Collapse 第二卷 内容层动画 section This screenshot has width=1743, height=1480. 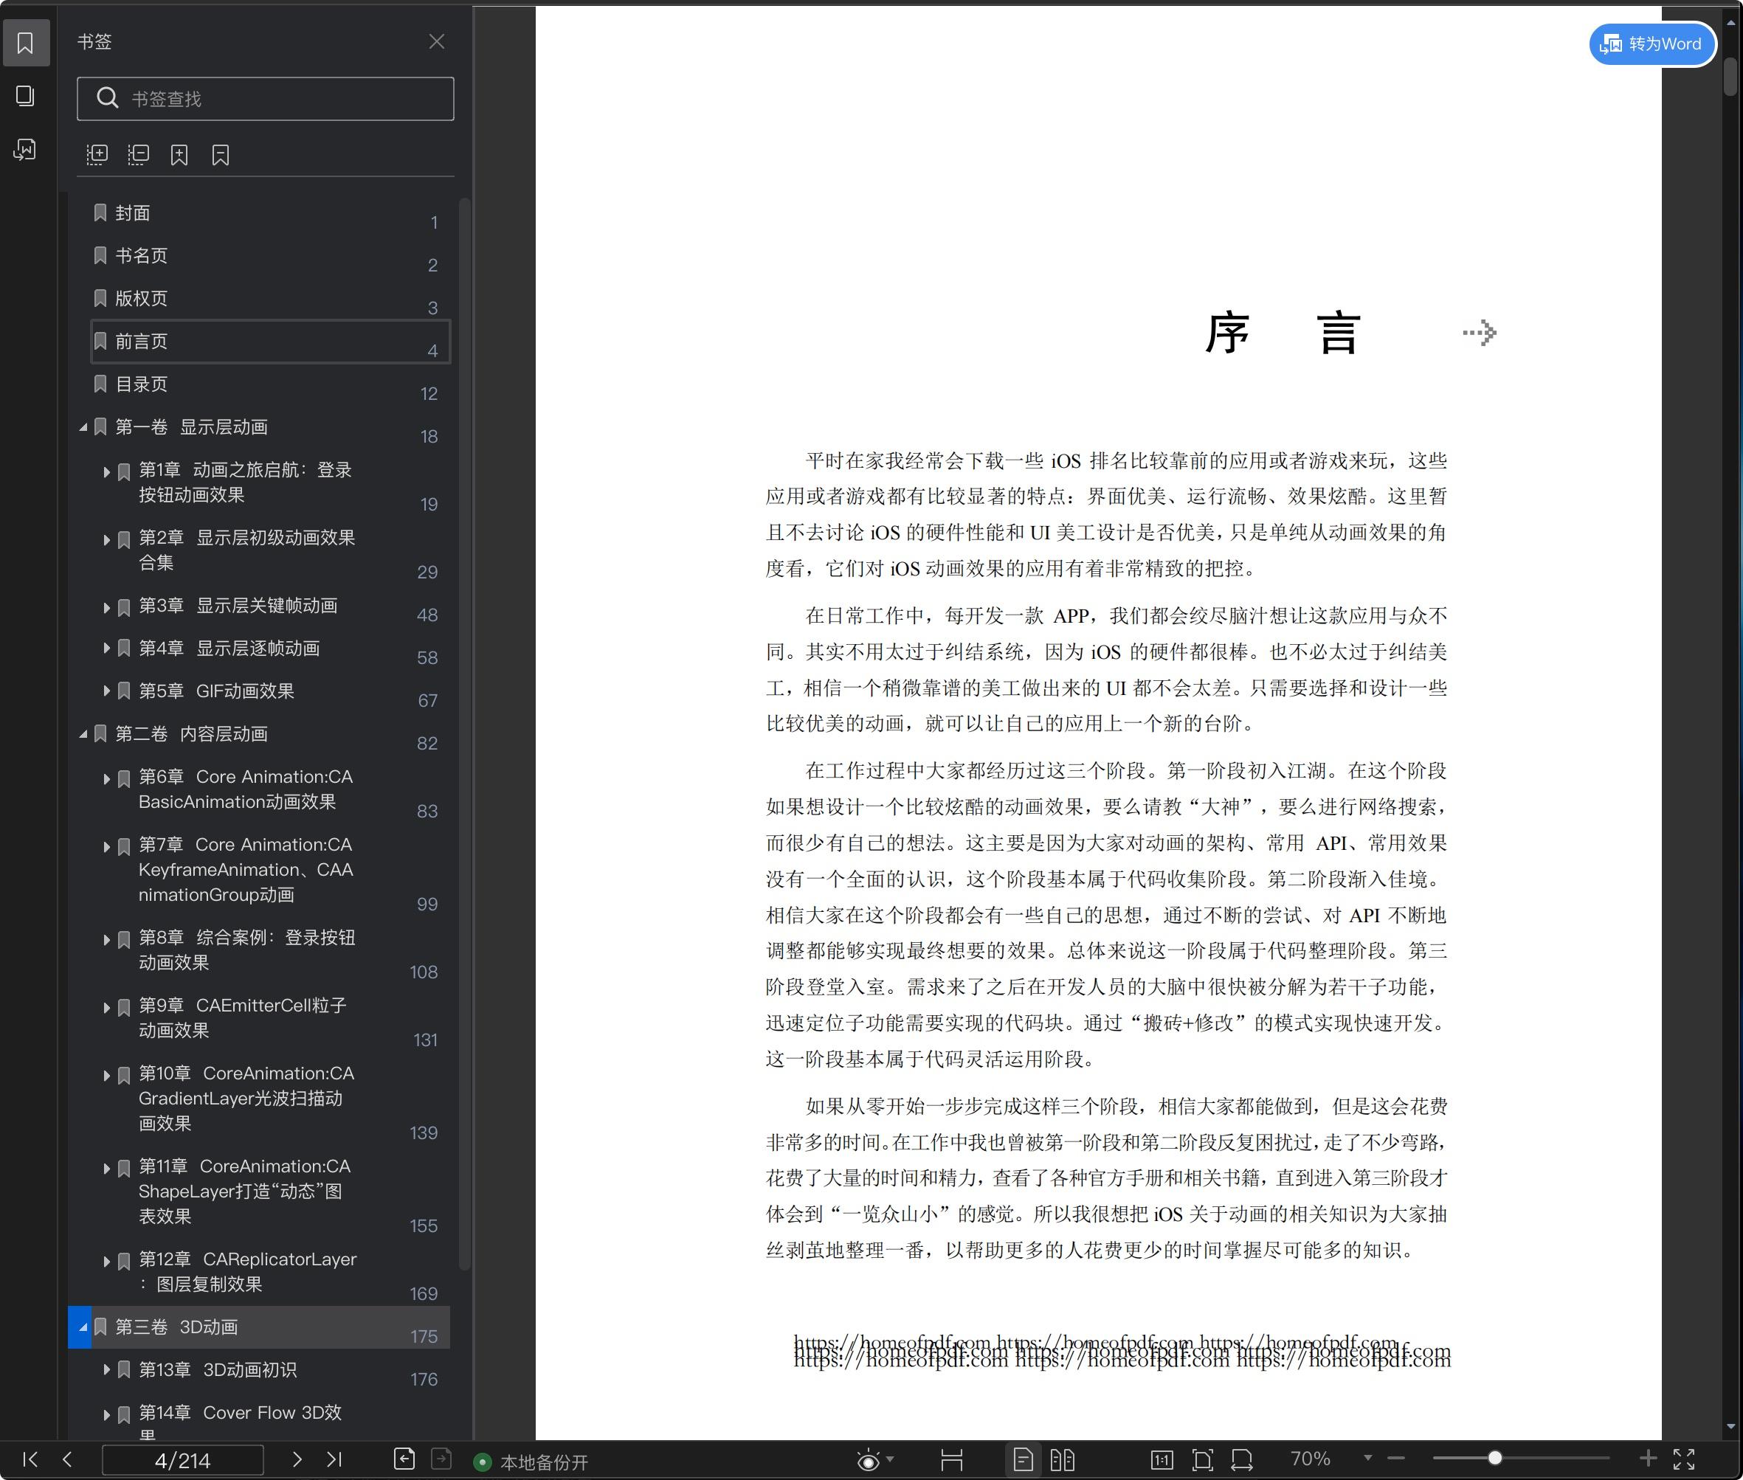[x=83, y=734]
